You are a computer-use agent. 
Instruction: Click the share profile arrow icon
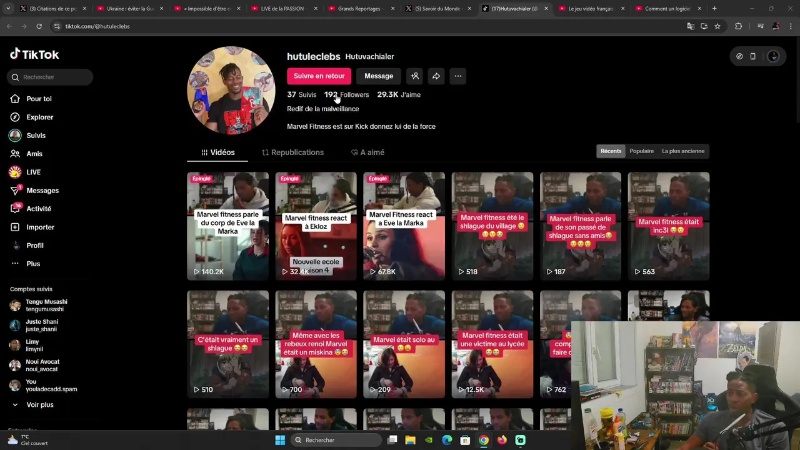coord(436,76)
